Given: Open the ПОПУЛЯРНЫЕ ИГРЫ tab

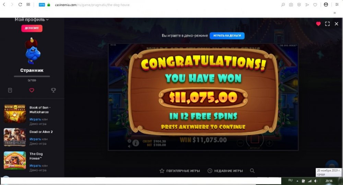Looking at the screenshot, I should (x=180, y=171).
